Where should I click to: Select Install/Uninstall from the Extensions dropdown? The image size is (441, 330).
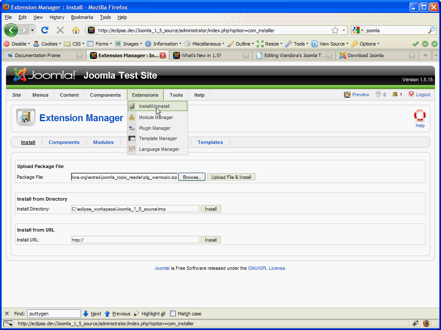tap(154, 106)
